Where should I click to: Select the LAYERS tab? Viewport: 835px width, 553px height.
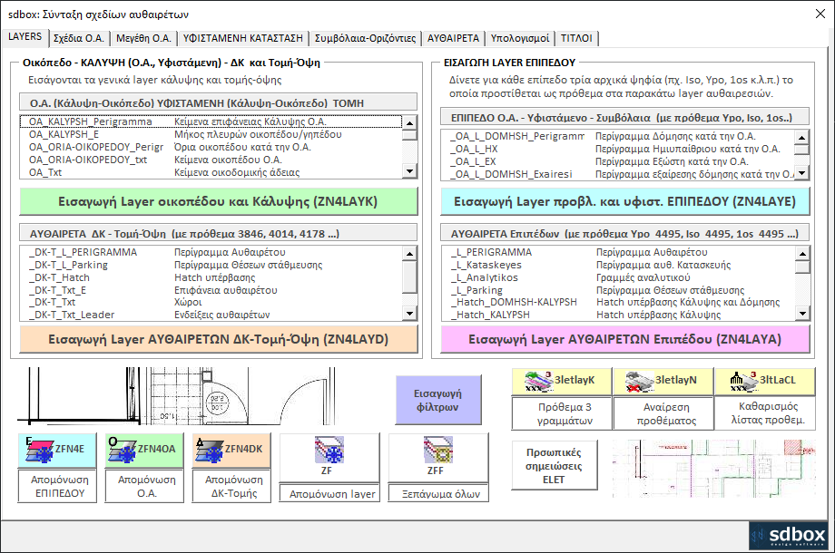coord(25,36)
